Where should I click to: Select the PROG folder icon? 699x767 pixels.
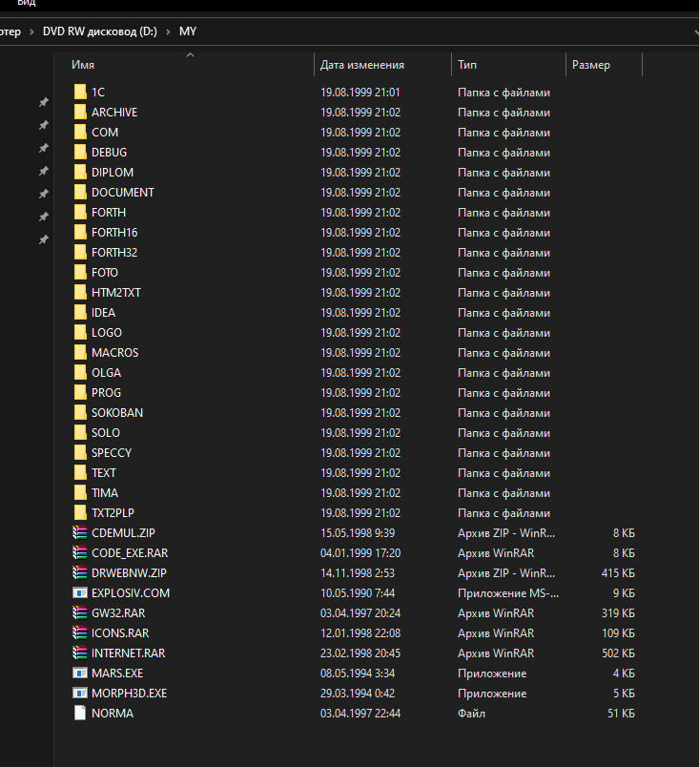(80, 393)
